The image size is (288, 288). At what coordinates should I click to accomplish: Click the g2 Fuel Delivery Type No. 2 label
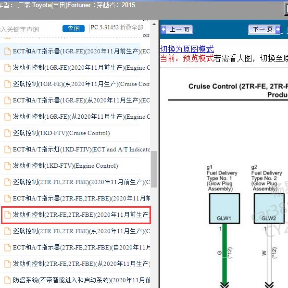coord(267,178)
